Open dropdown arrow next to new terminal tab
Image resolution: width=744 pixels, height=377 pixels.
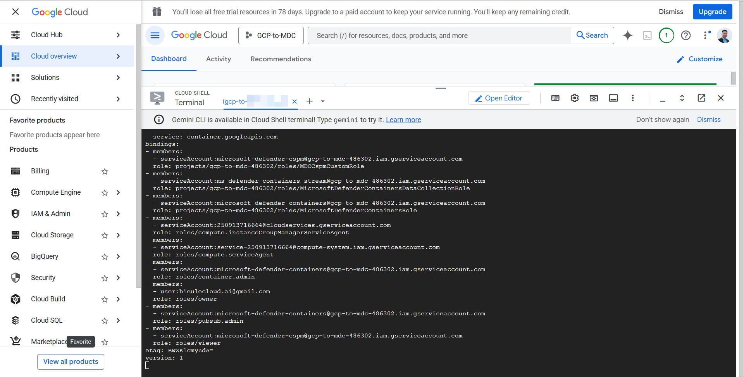click(x=322, y=102)
